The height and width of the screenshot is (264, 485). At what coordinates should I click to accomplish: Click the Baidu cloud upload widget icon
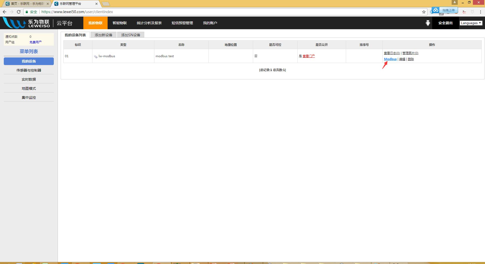pyautogui.click(x=435, y=10)
